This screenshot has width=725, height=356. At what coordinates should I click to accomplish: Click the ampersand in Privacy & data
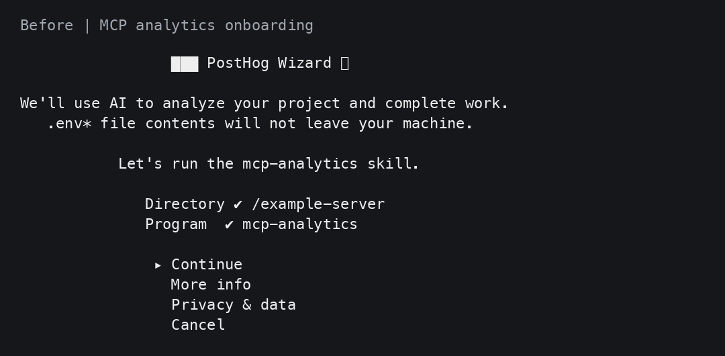247,304
